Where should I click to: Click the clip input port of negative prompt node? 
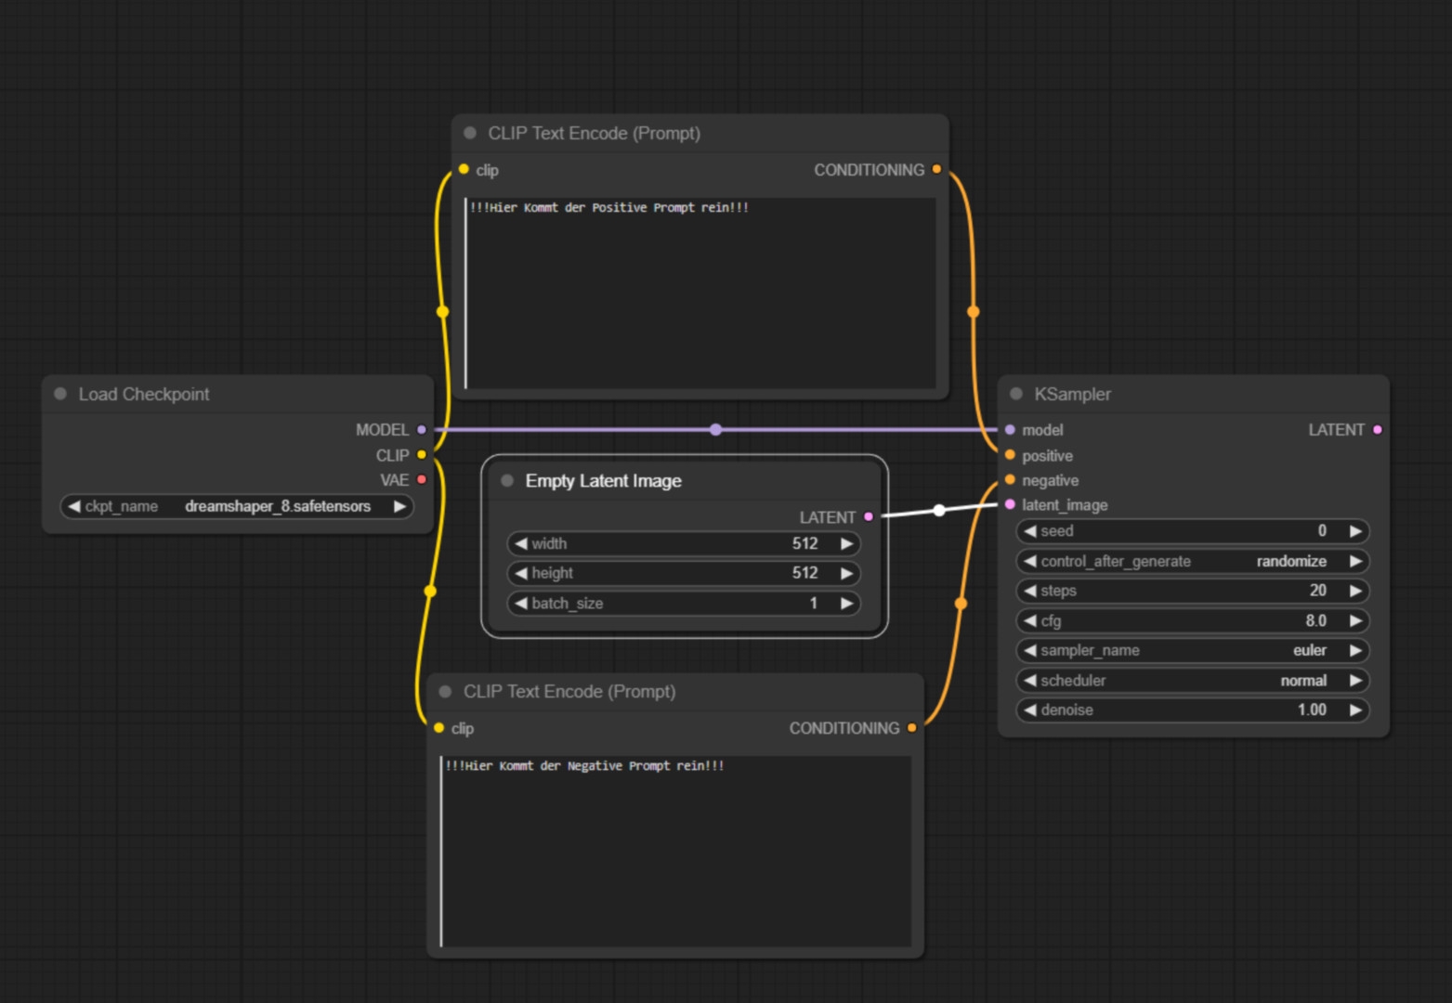point(438,728)
